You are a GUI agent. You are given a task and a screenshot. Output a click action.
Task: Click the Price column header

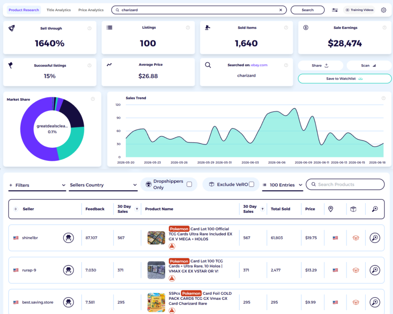(x=310, y=209)
